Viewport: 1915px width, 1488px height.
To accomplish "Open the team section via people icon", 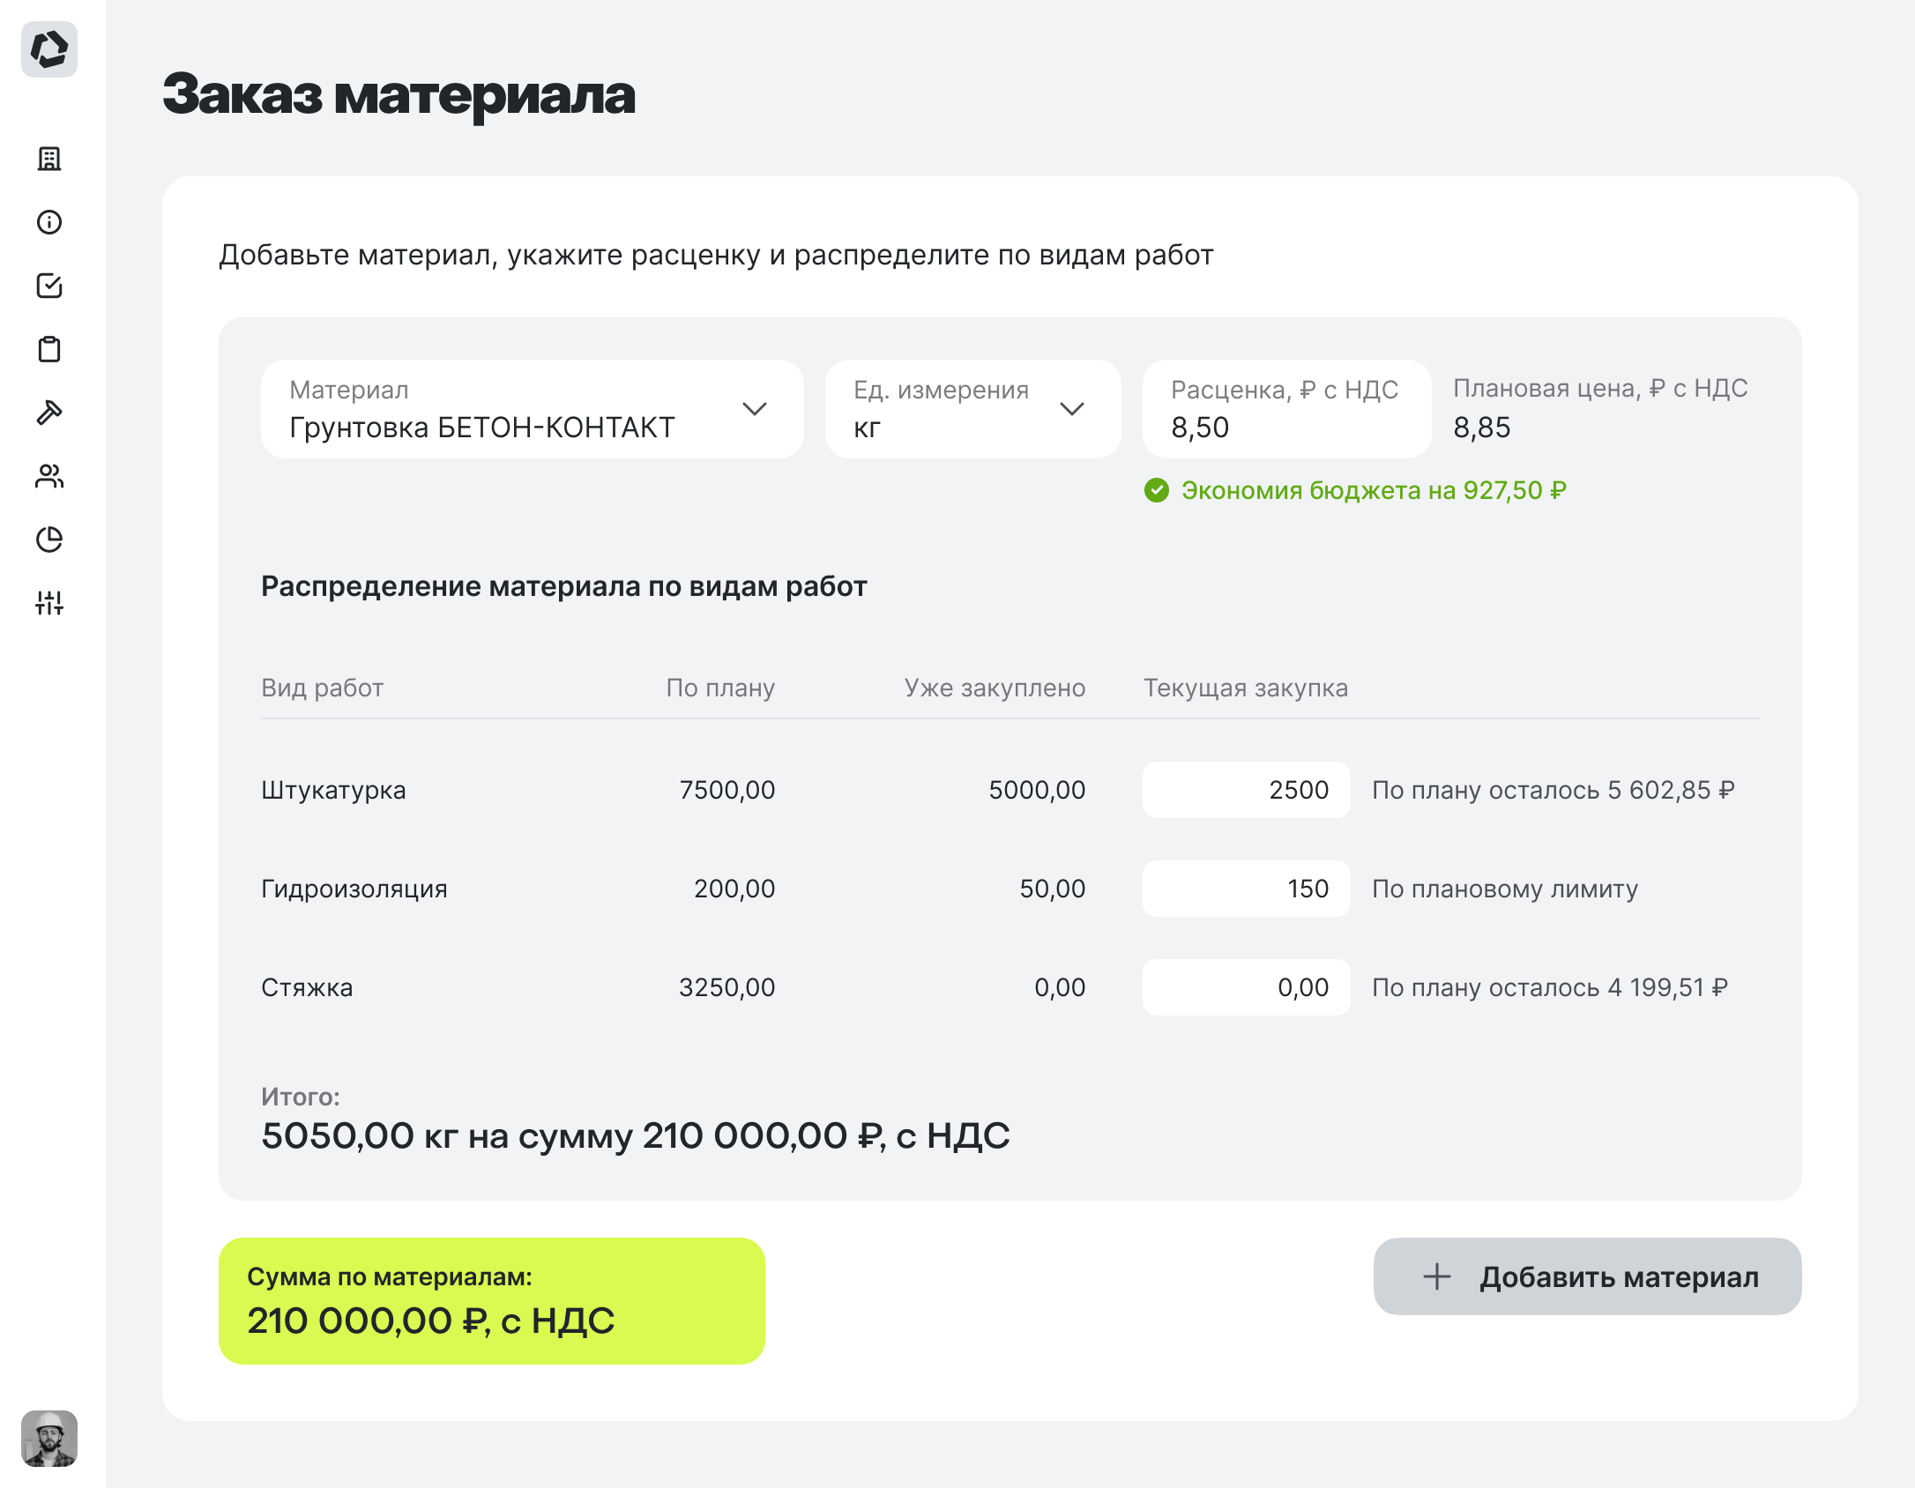I will (x=50, y=477).
